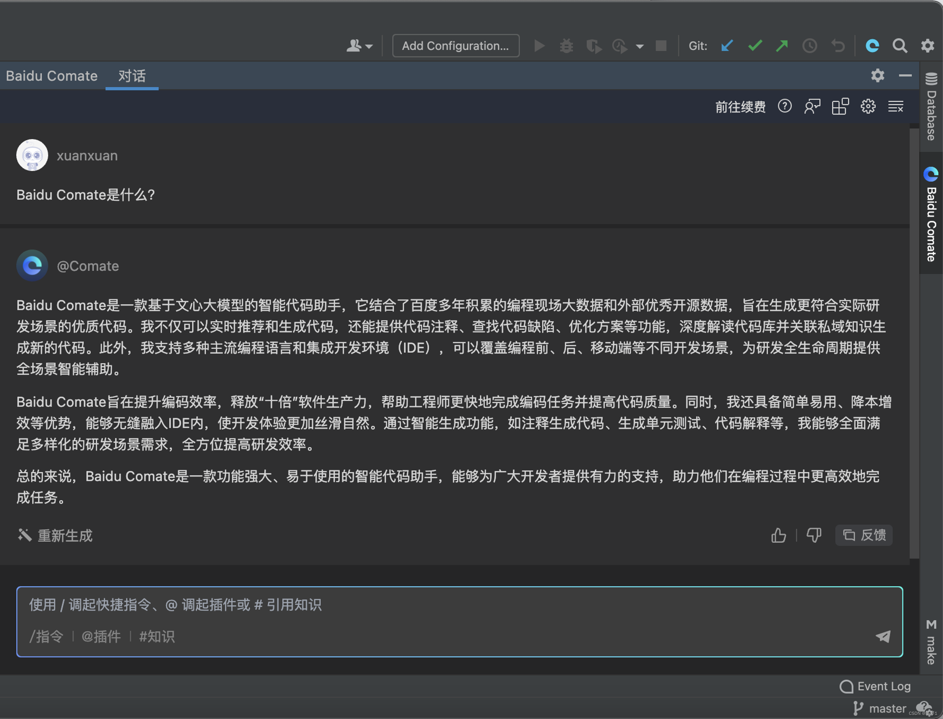Click the thumbs down icon

tap(814, 535)
